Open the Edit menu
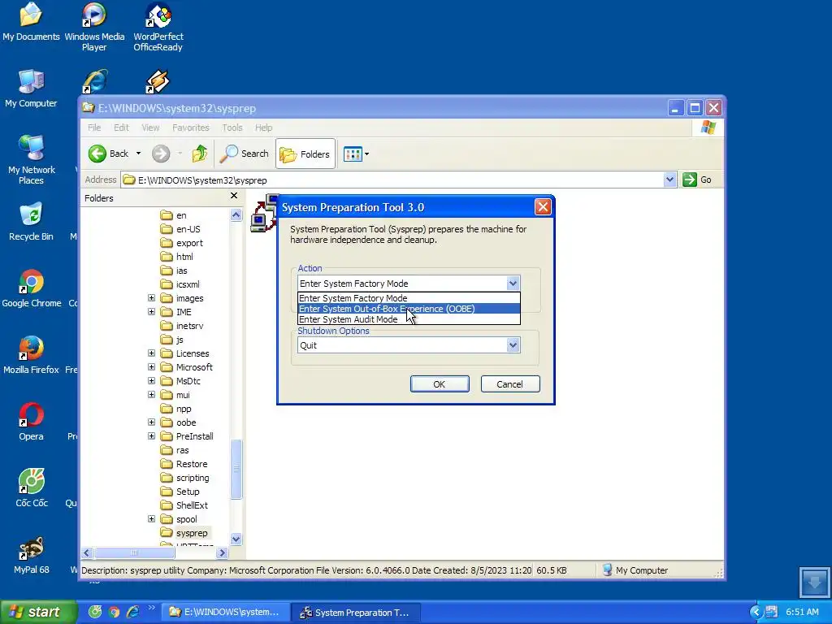 tap(121, 128)
